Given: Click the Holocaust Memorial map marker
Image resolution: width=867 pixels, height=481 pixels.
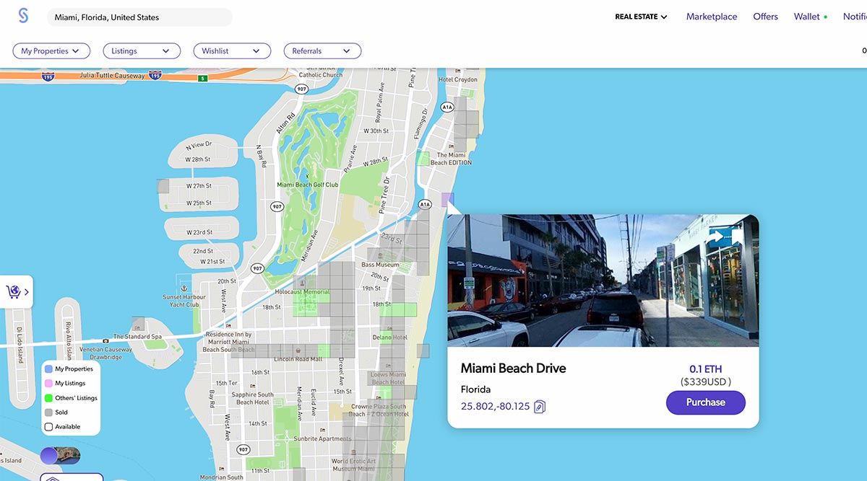Looking at the screenshot, I should [x=302, y=282].
